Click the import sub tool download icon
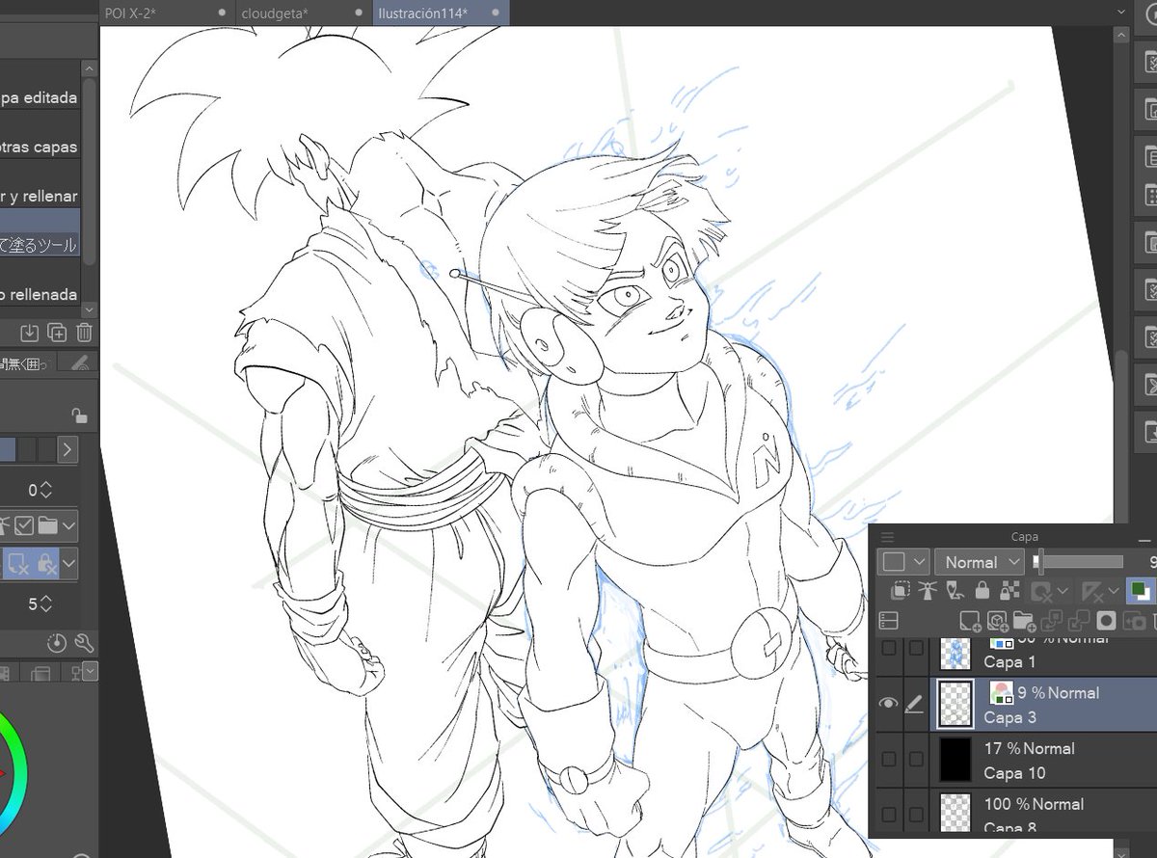The width and height of the screenshot is (1157, 858). click(x=29, y=333)
